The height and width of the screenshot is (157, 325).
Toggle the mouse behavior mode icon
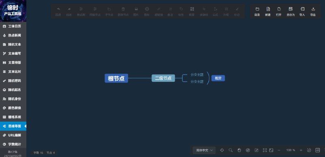[x=239, y=150]
